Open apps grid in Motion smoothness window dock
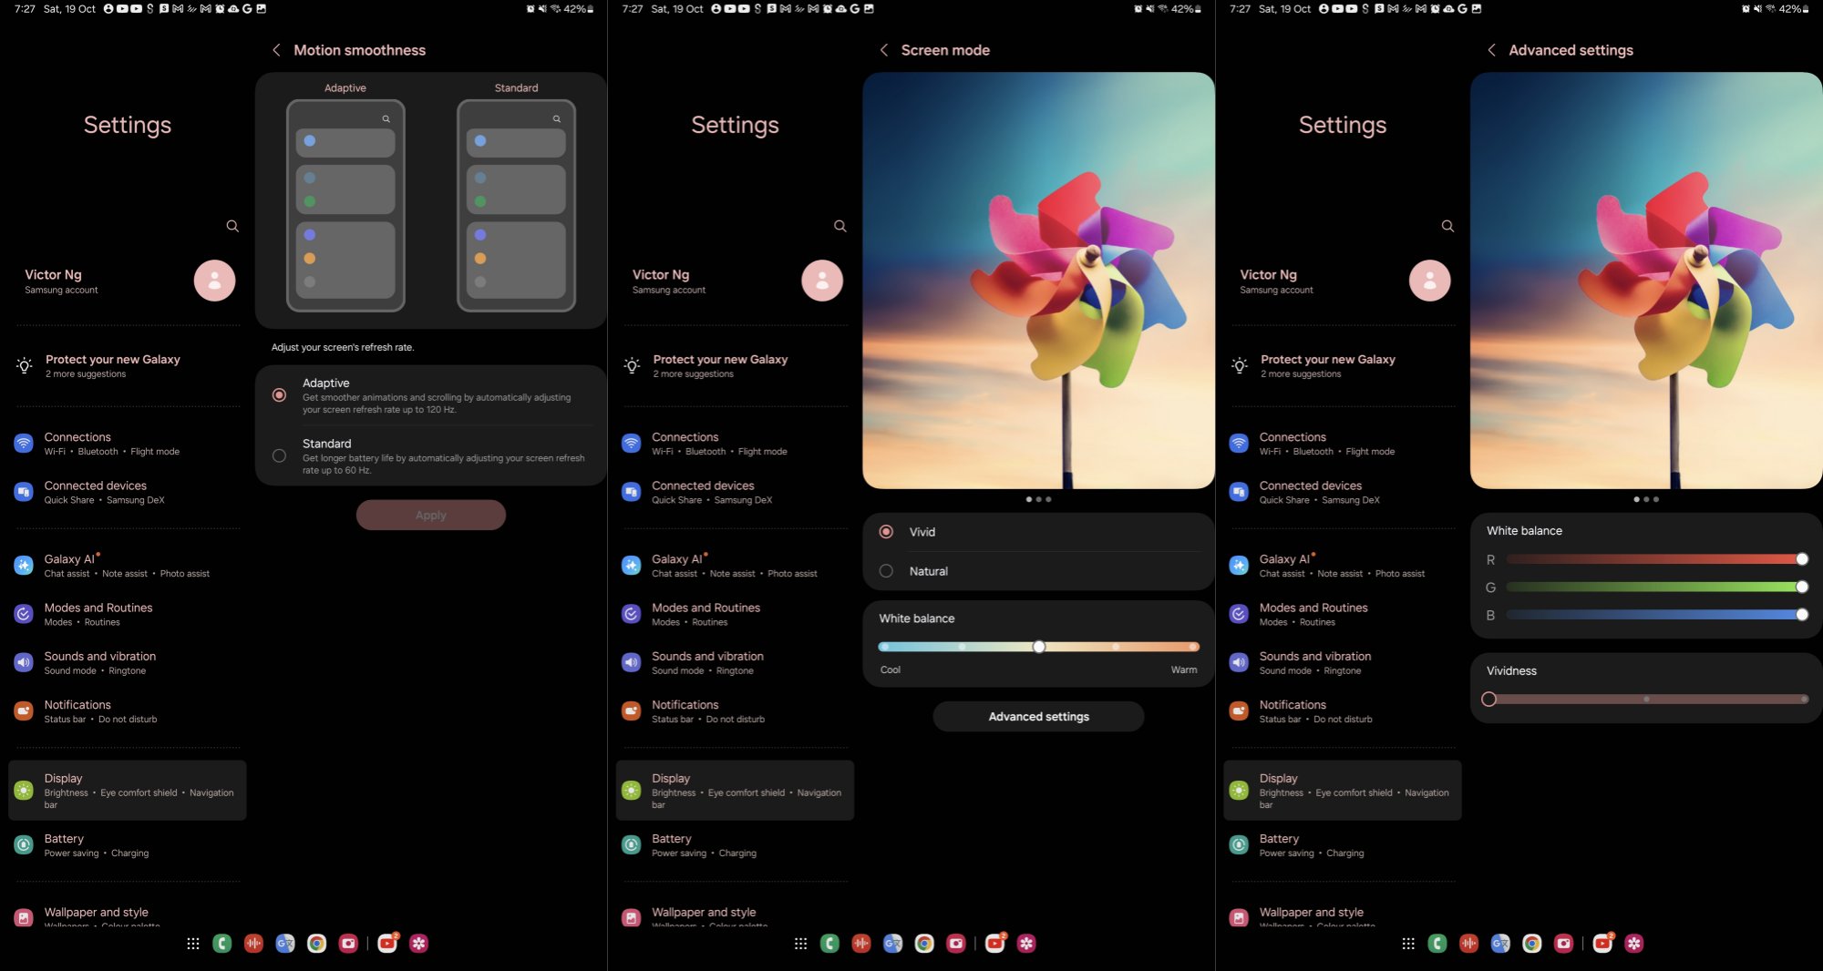Screen dimensions: 1823x971 [193, 944]
